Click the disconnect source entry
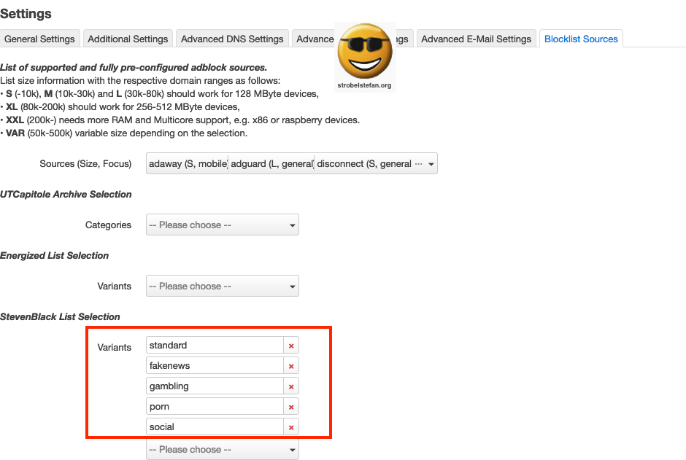 click(364, 164)
